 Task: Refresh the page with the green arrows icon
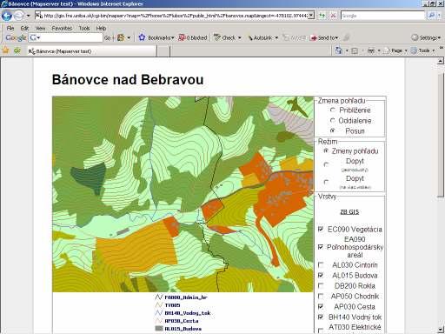[x=322, y=16]
